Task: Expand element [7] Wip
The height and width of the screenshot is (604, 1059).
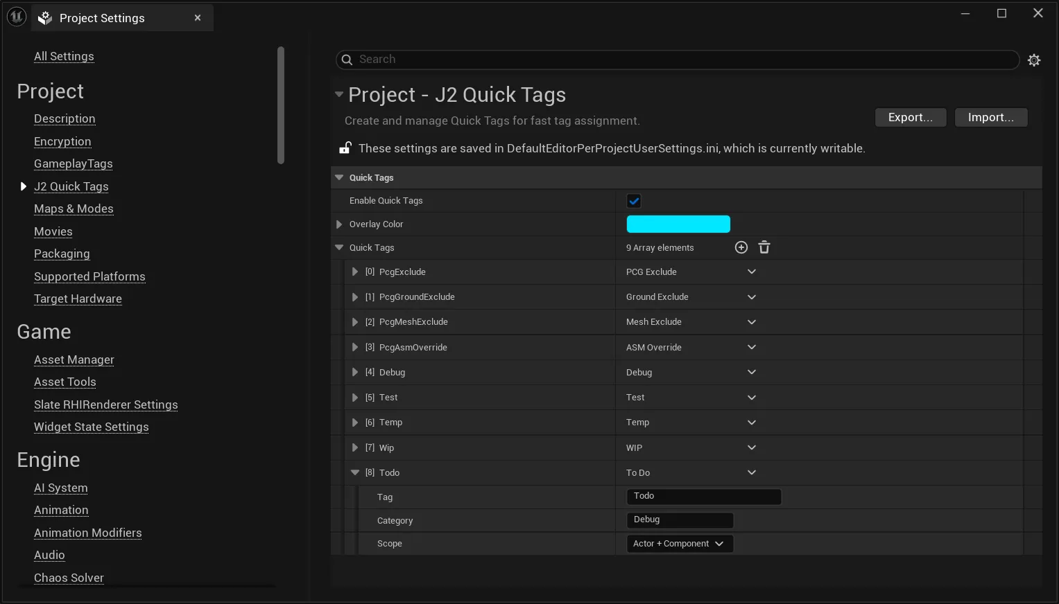Action: 355,447
